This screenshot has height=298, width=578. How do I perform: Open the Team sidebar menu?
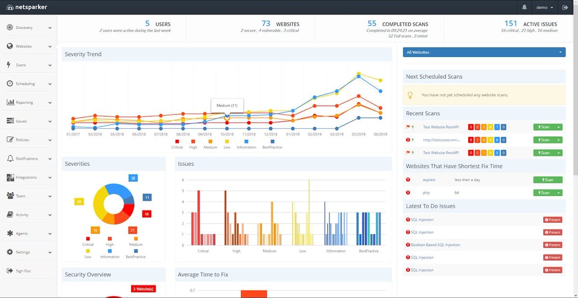(29, 196)
